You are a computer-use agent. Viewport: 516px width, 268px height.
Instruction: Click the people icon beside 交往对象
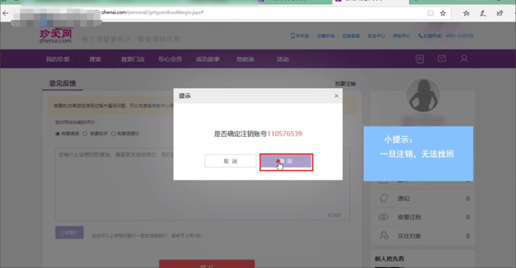pyautogui.click(x=383, y=236)
